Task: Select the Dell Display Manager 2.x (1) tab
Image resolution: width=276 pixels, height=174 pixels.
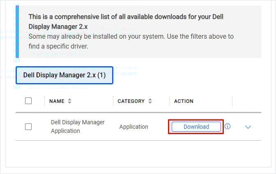Action: point(64,75)
